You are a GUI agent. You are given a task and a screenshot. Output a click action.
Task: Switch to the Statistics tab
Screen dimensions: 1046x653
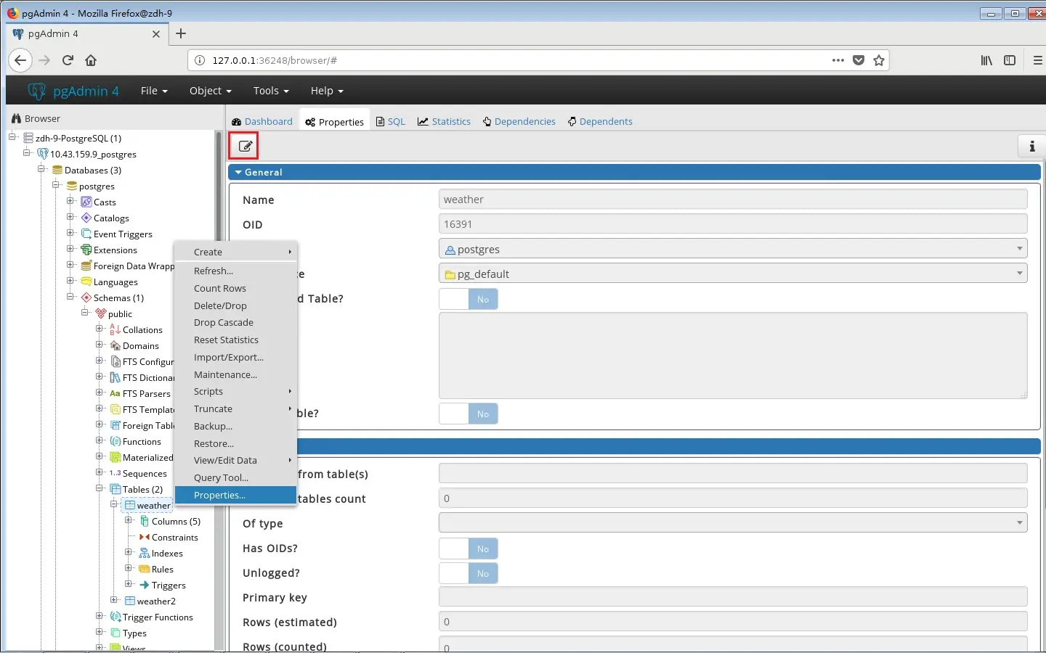coord(444,121)
